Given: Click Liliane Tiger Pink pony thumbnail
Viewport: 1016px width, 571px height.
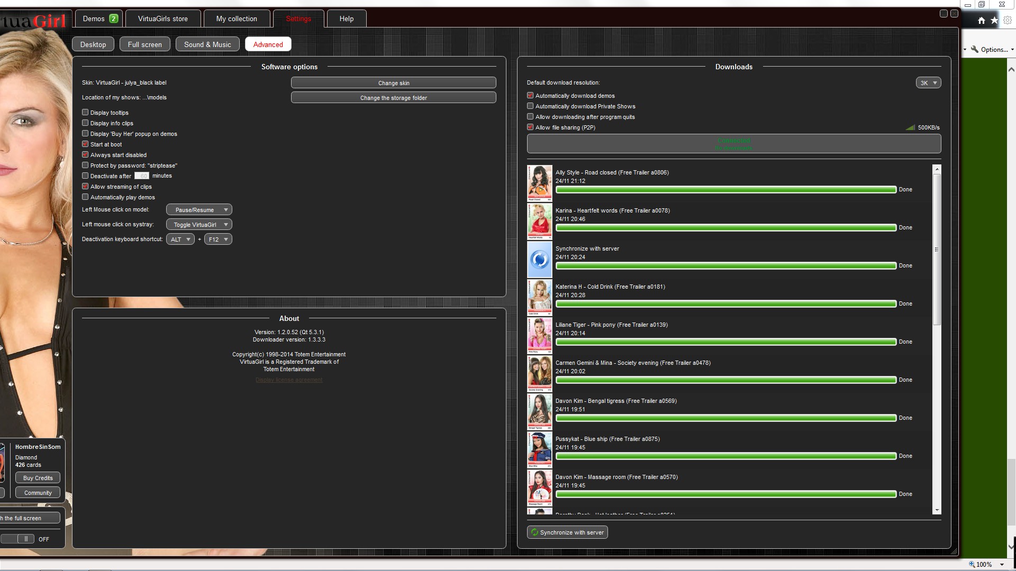Looking at the screenshot, I should (x=540, y=335).
